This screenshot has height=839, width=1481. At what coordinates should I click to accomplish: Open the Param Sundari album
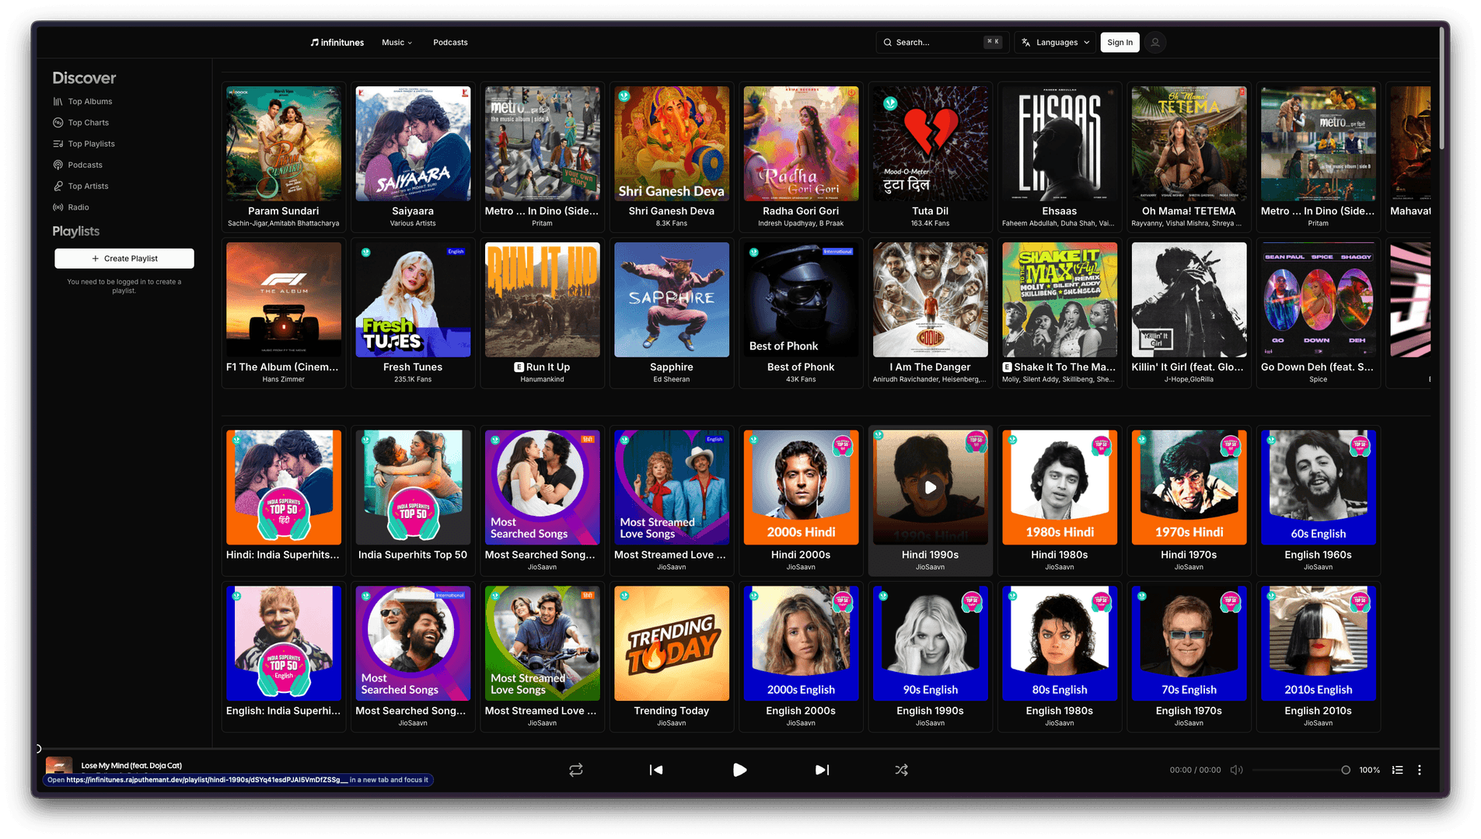(x=284, y=144)
